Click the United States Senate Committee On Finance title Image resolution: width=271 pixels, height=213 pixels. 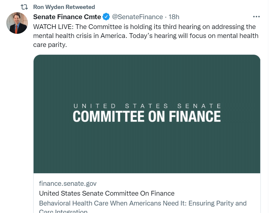pos(107,193)
